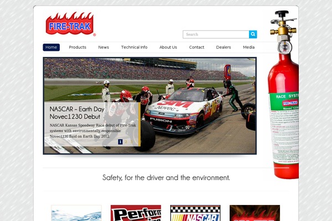This screenshot has width=332, height=221.
Task: Open the NASCAR logo thumbnail
Action: pos(195,213)
